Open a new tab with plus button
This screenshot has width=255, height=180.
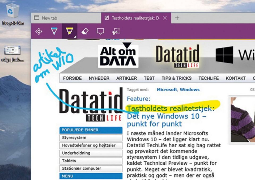coord(177,18)
